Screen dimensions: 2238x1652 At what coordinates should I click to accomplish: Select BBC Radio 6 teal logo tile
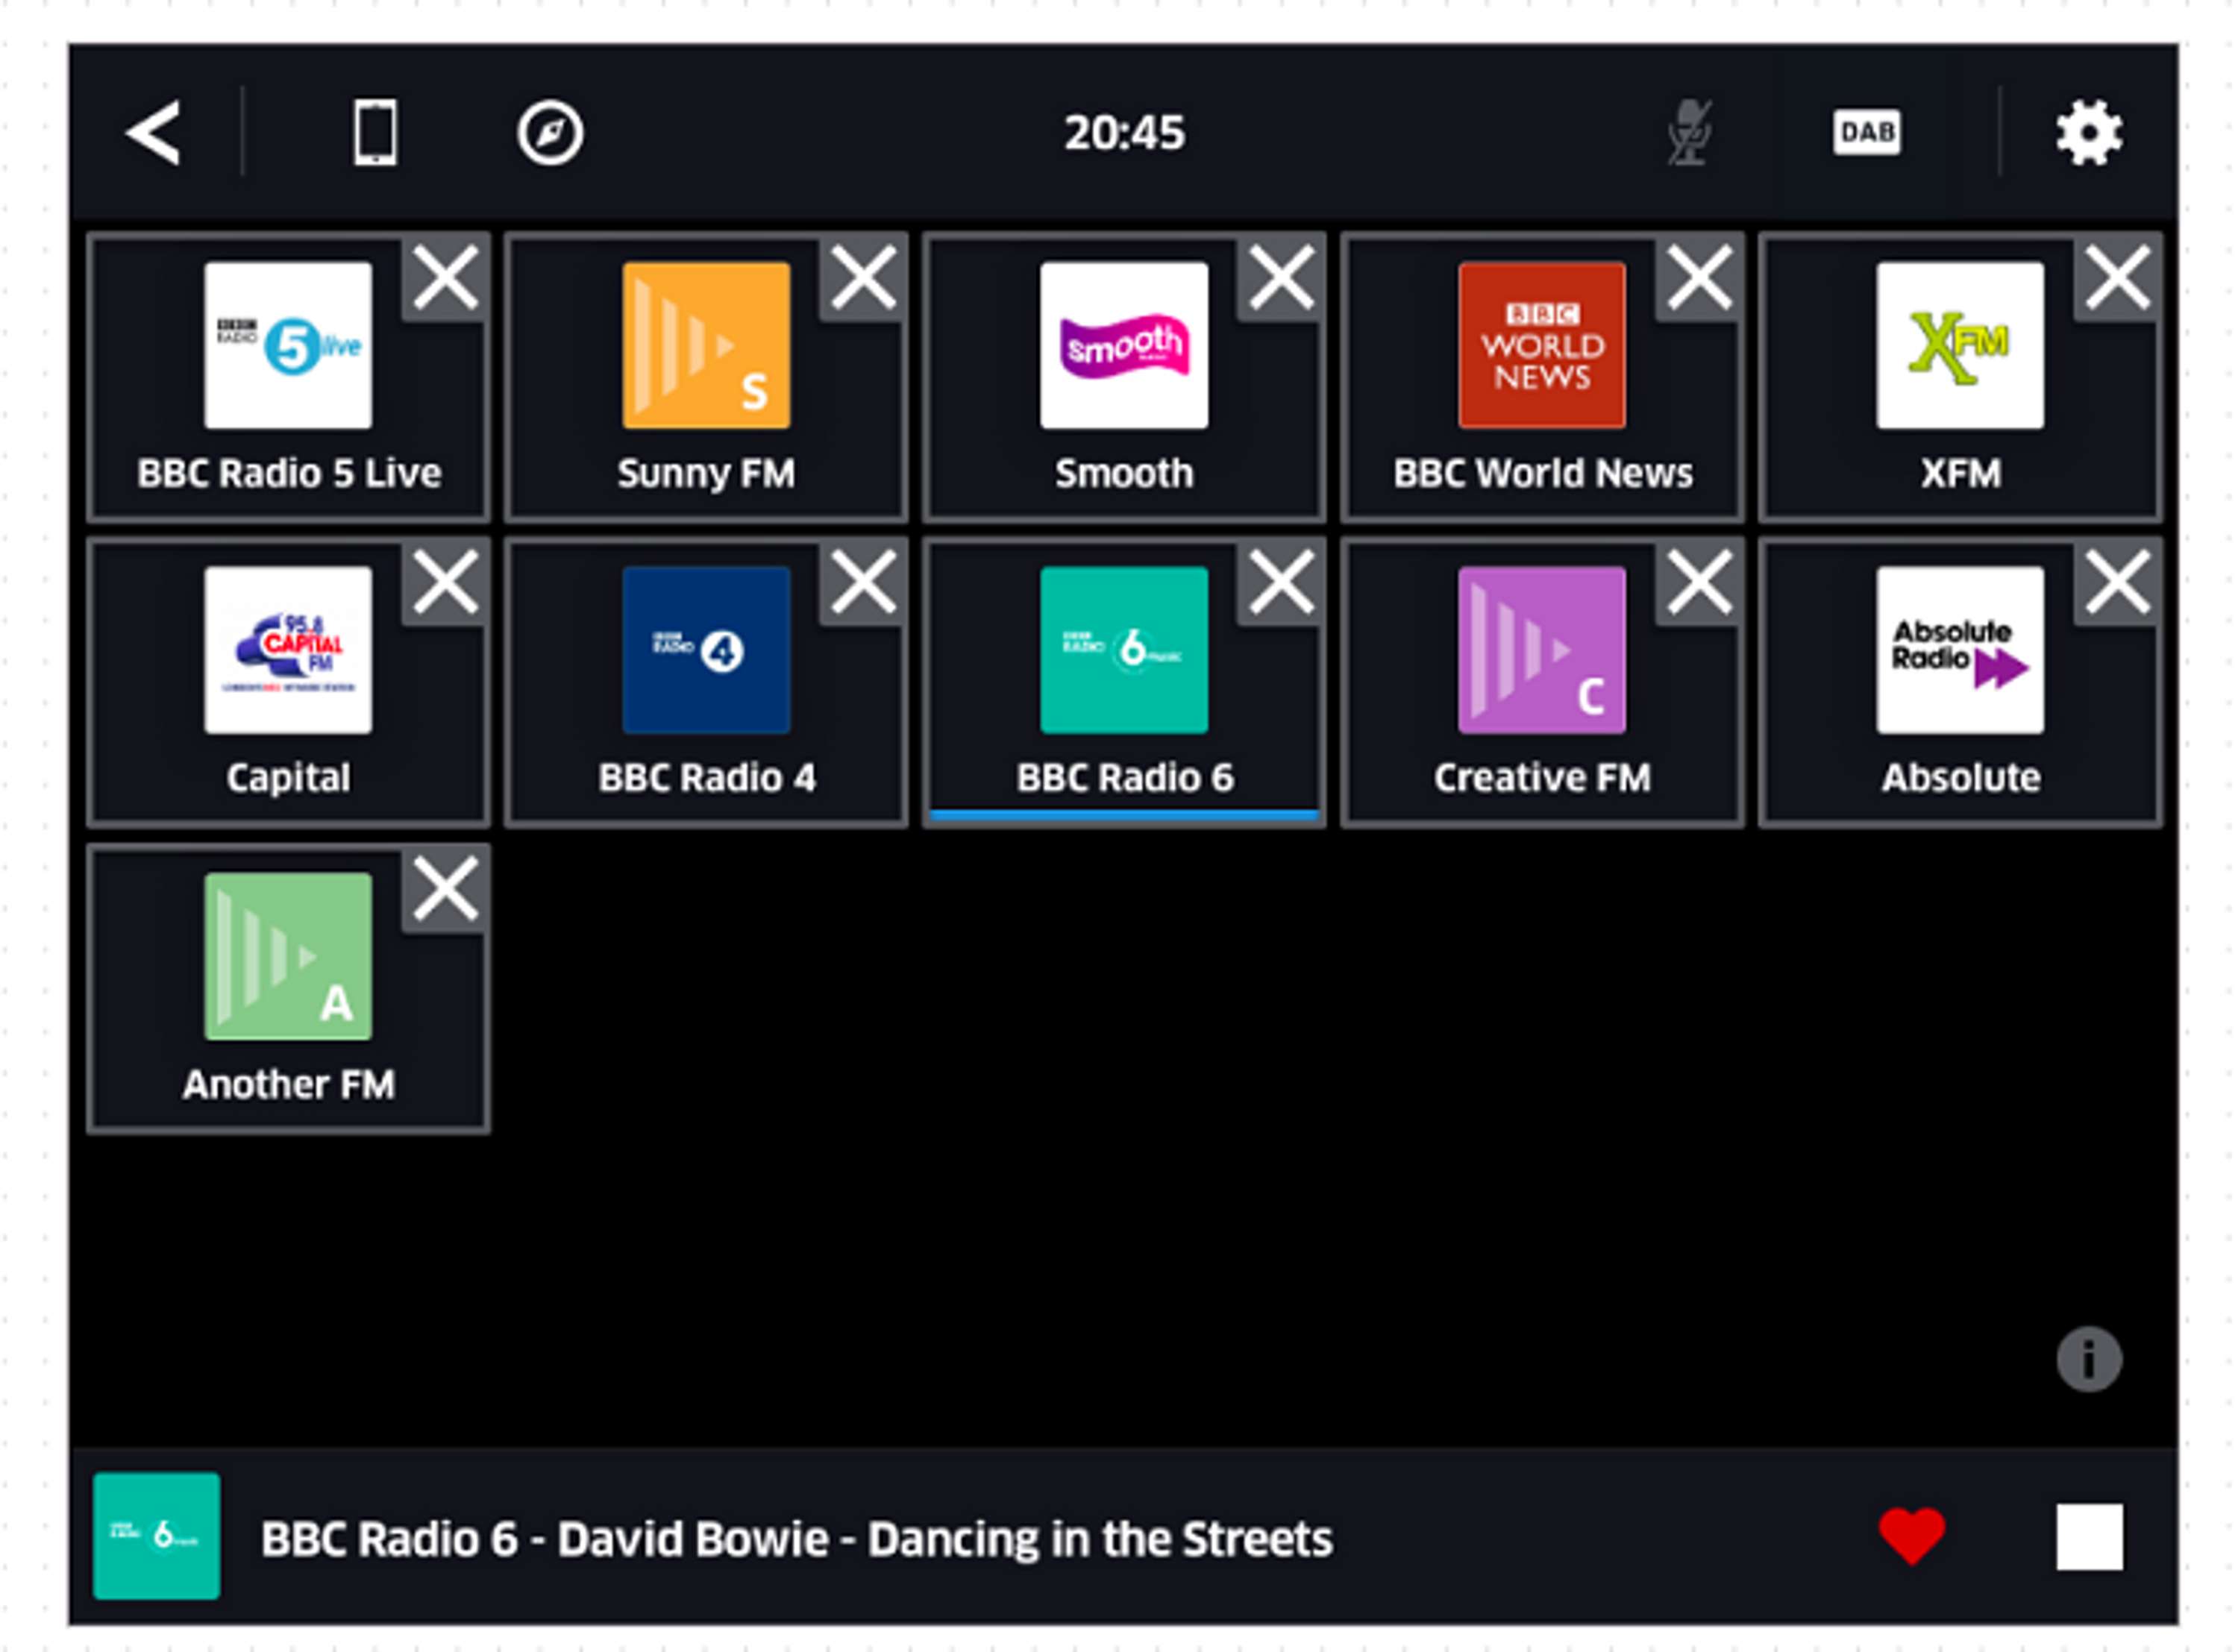point(1124,651)
